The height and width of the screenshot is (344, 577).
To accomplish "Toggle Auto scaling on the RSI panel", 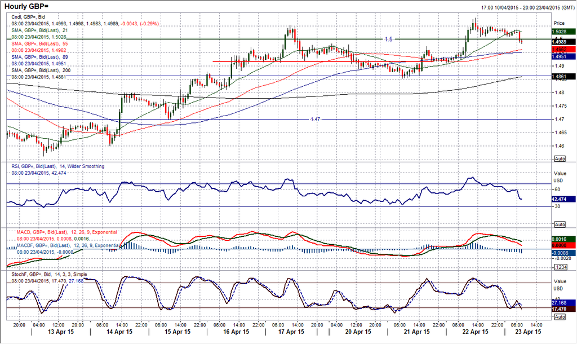I will 560,224.
